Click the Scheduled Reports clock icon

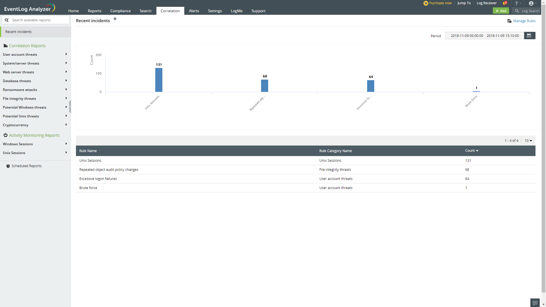click(x=8, y=166)
